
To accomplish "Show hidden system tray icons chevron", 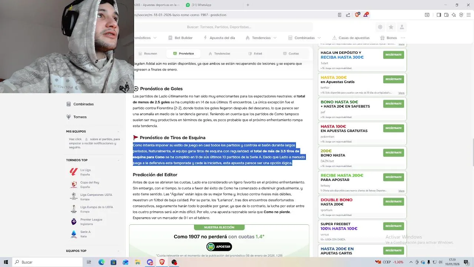I will tap(410, 262).
